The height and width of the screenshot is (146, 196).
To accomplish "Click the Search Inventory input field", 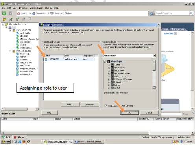I will 172,13.
